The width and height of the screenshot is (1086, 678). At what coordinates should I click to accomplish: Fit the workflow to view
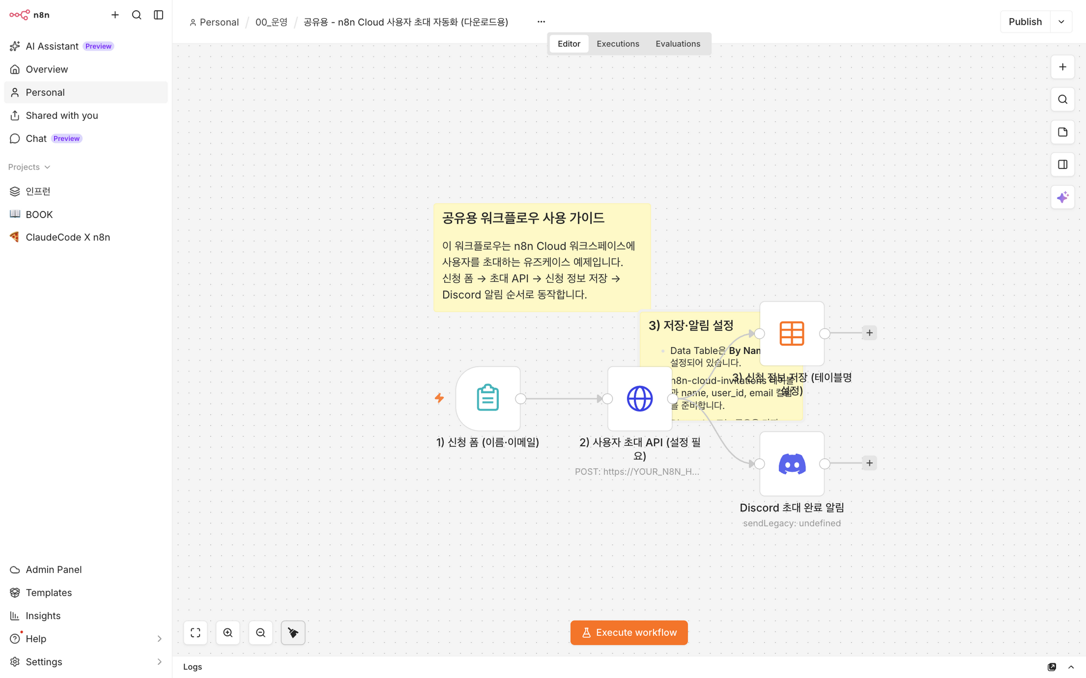(x=195, y=632)
